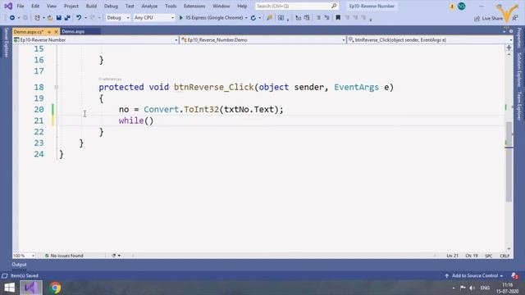The width and height of the screenshot is (525, 295).
Task: Click the Open File folder icon
Action: tap(50, 18)
